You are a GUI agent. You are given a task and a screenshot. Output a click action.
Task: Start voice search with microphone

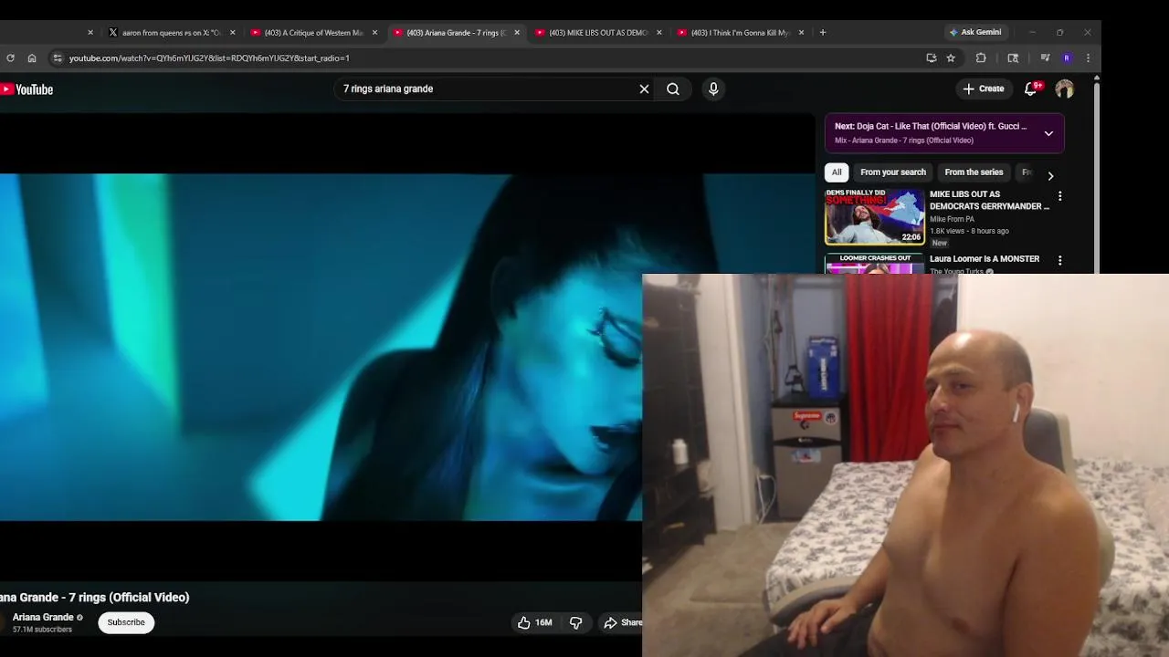click(x=713, y=89)
